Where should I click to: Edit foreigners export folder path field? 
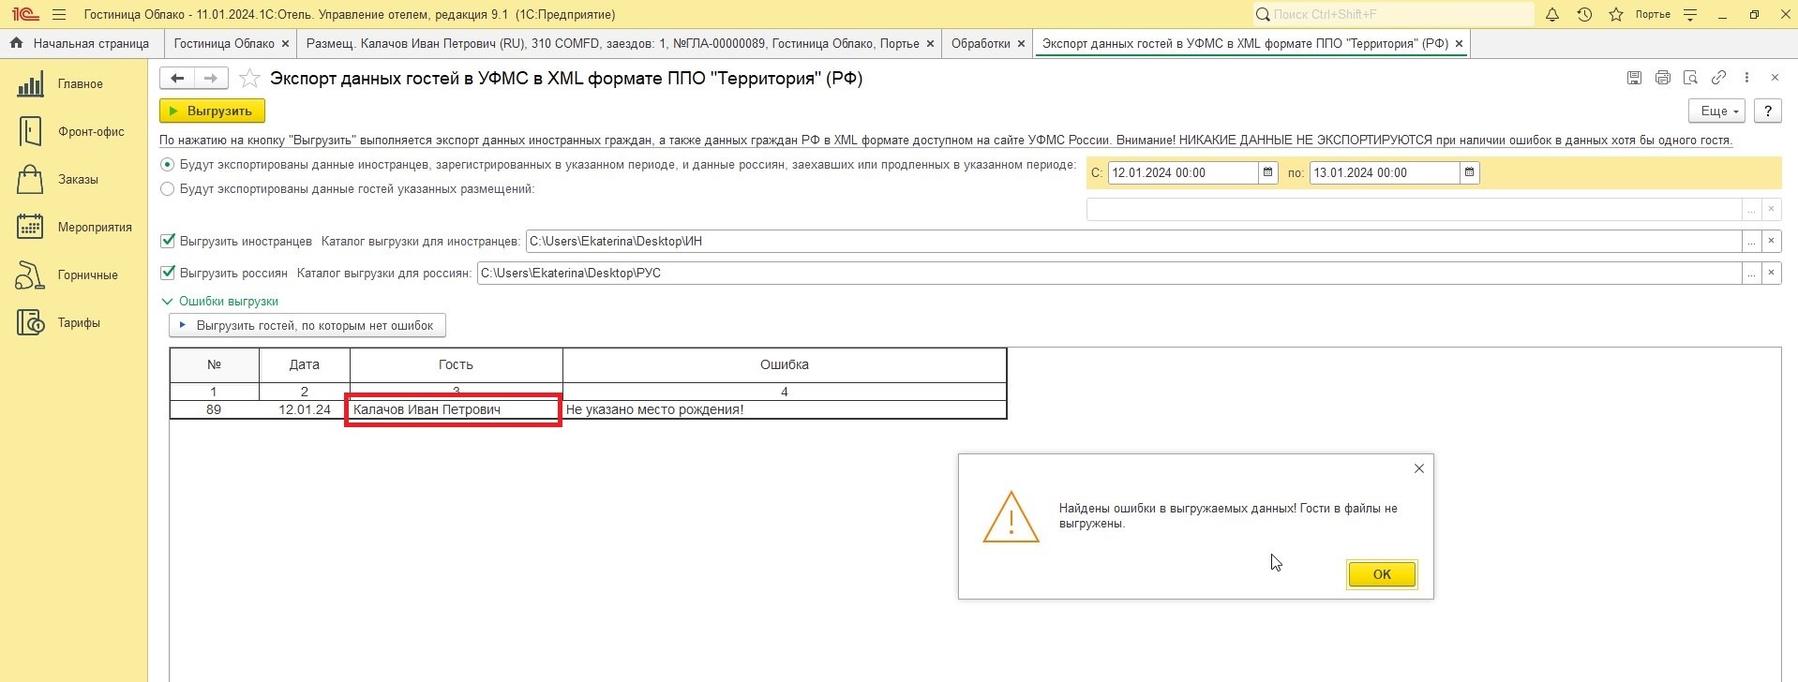tap(1133, 242)
